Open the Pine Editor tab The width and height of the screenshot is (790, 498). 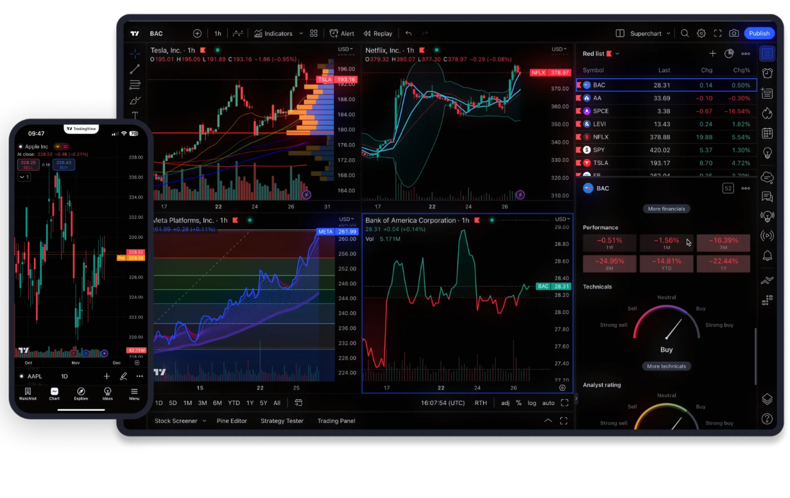pyautogui.click(x=232, y=421)
